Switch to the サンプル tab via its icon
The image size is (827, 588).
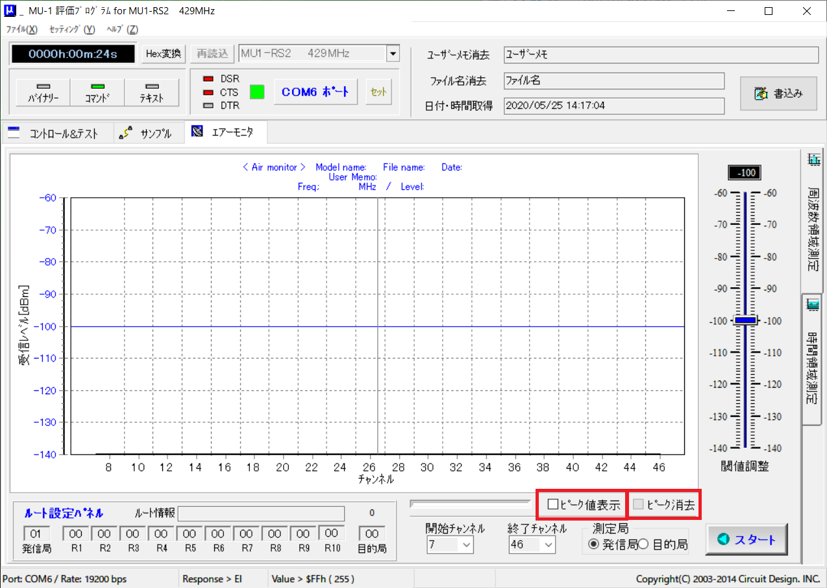click(126, 133)
